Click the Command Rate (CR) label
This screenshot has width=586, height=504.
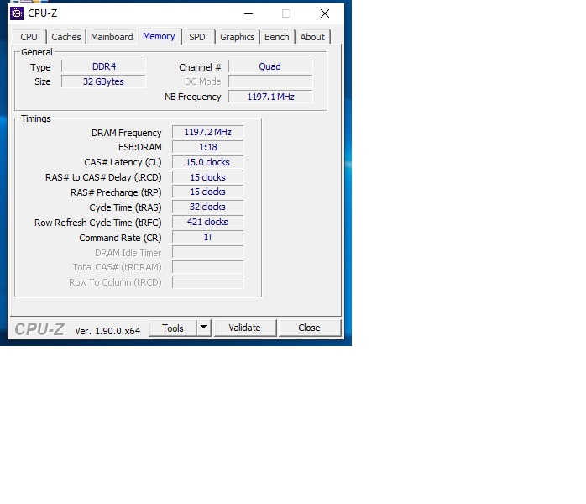pos(120,238)
